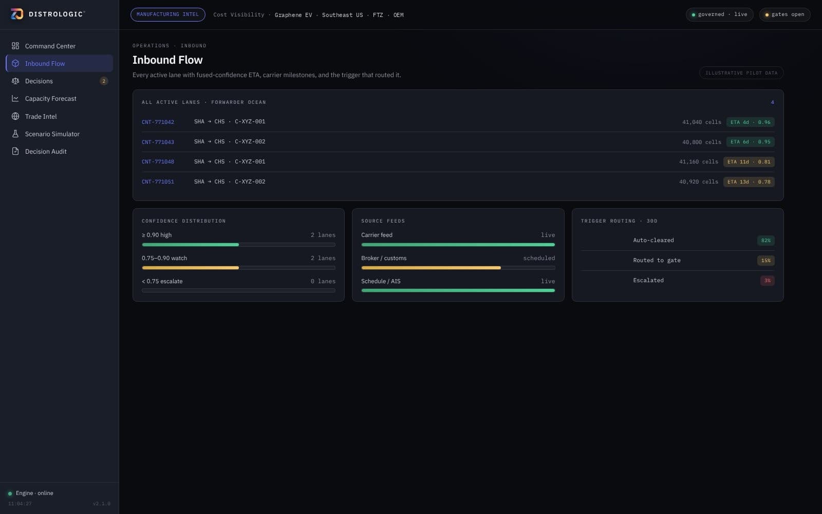
Task: Click the 'Schedule / AIS' feed label
Action: point(381,281)
